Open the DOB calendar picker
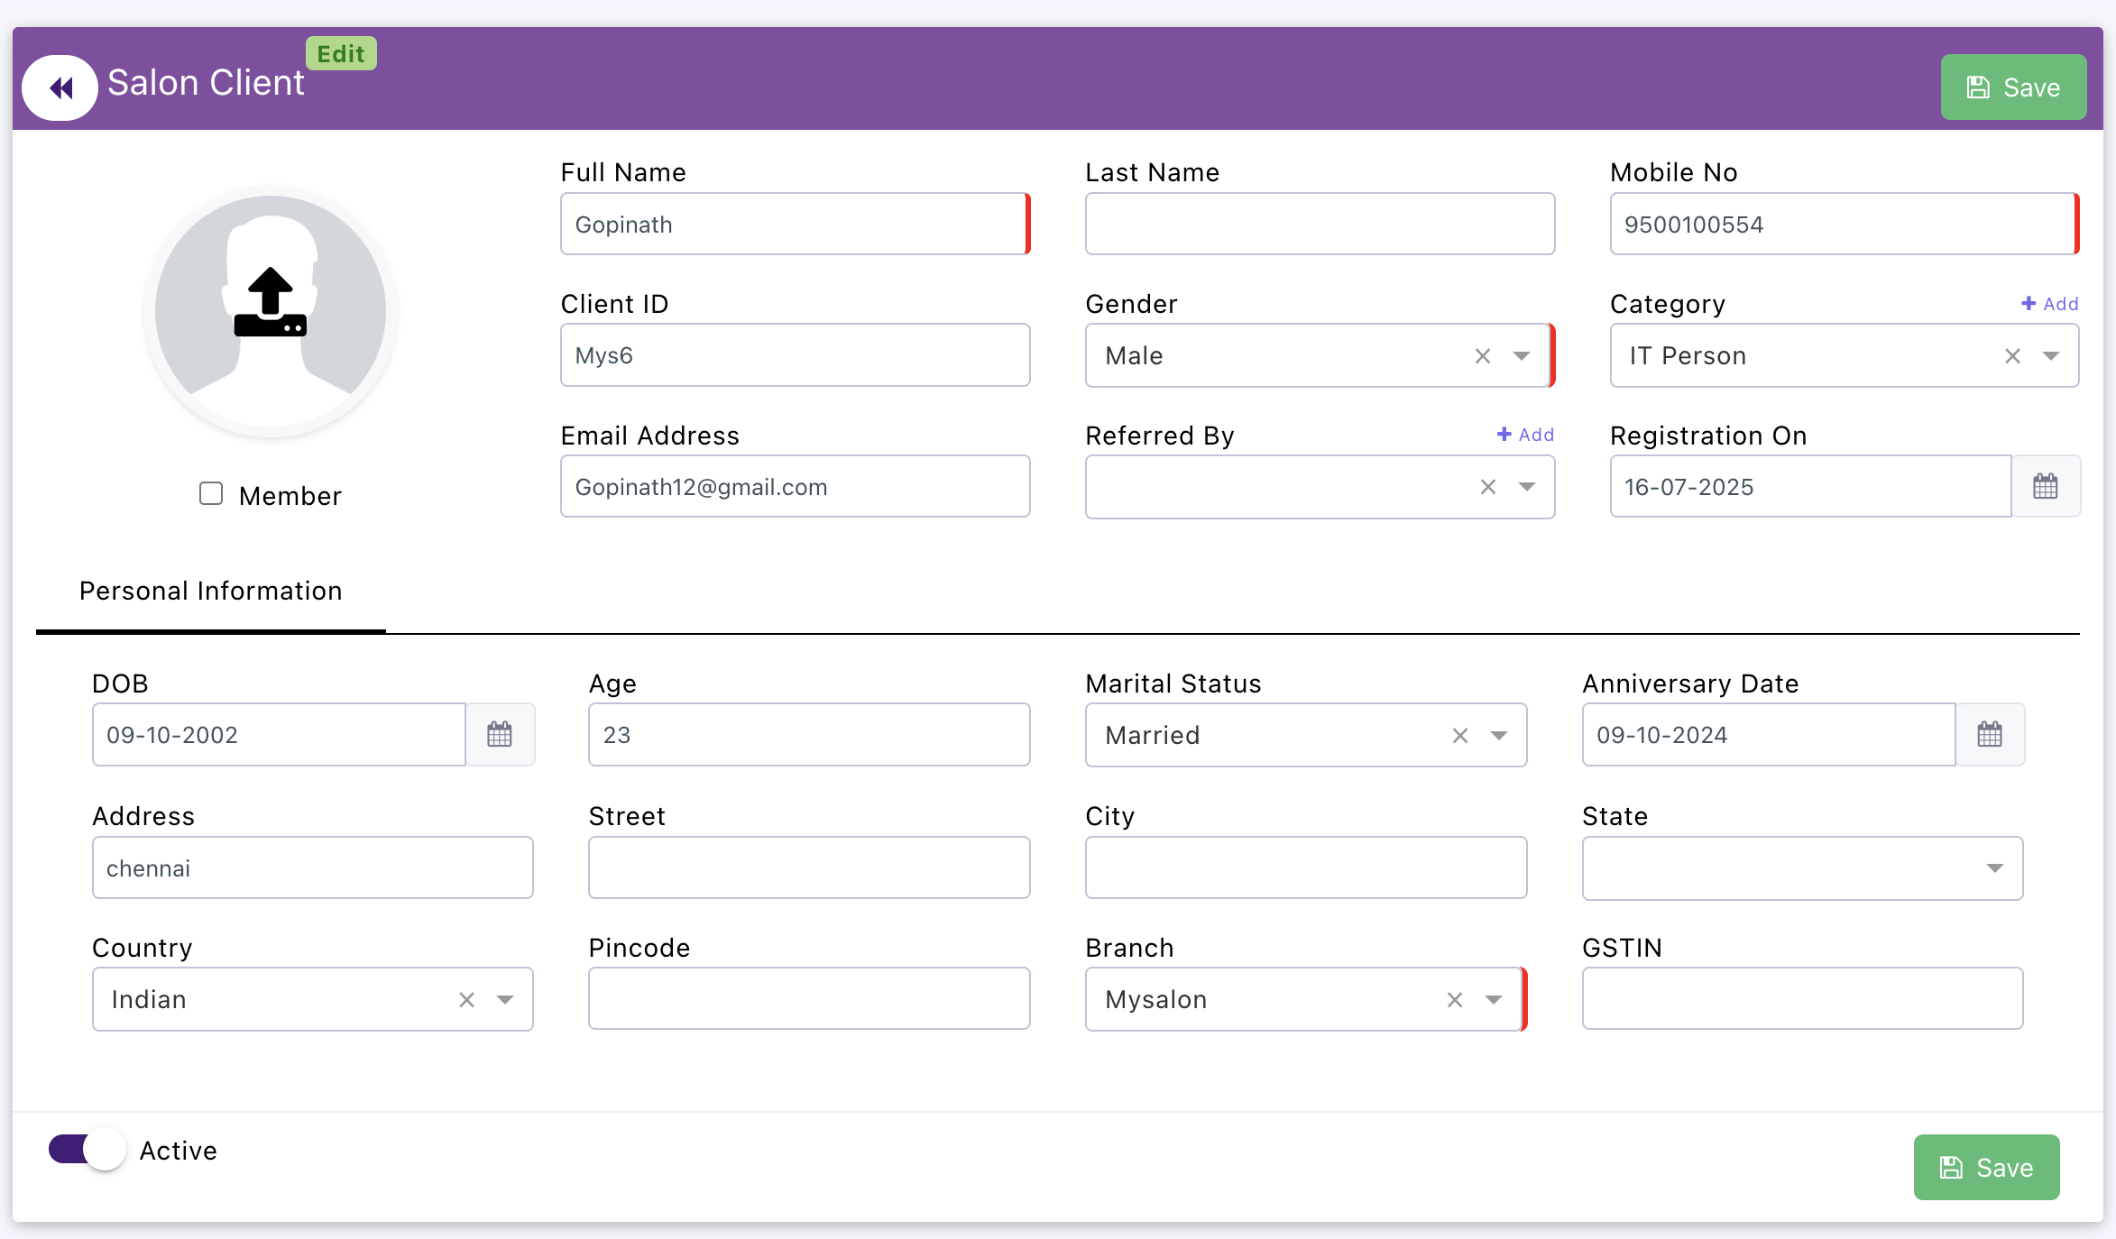This screenshot has width=2116, height=1239. point(500,735)
